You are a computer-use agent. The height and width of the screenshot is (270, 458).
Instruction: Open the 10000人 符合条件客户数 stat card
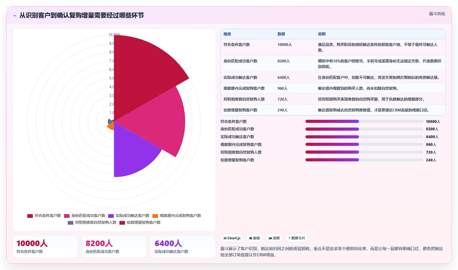[x=45, y=246]
